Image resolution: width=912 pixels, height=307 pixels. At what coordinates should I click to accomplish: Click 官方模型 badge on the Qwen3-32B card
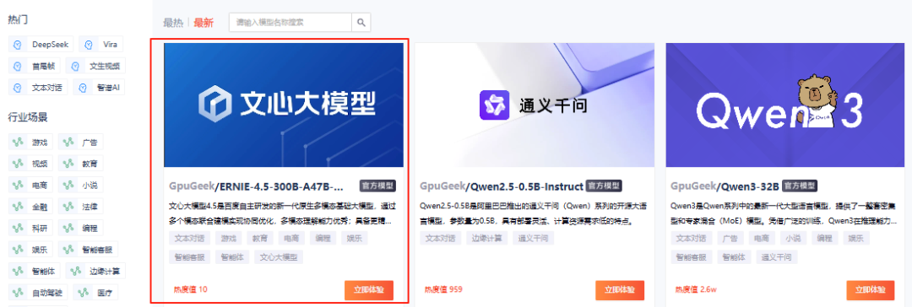point(800,186)
